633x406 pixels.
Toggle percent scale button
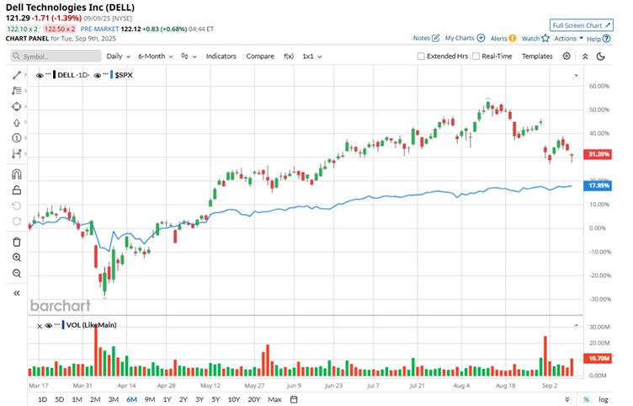coord(586,399)
